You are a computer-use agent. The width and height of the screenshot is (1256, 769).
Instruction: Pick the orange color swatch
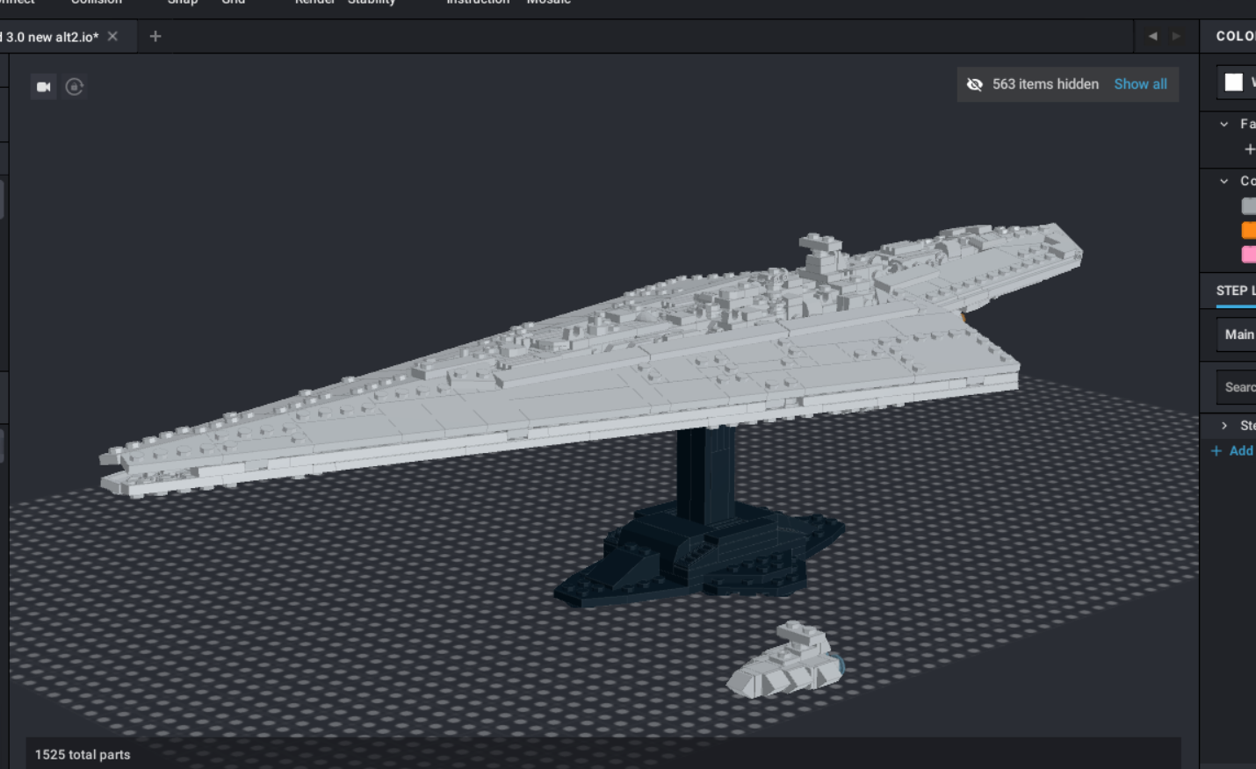(x=1248, y=230)
